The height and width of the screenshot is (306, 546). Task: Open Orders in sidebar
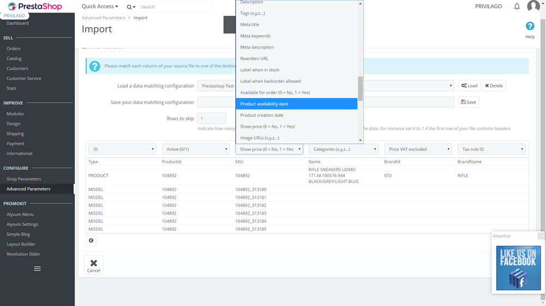[x=13, y=48]
